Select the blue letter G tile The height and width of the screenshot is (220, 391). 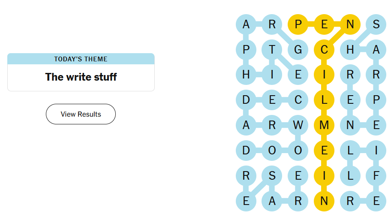tap(298, 50)
